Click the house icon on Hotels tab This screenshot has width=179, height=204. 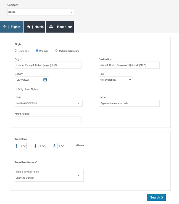(x=29, y=27)
